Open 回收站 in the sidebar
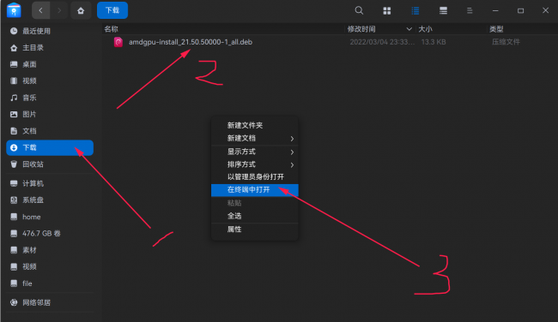 click(50, 164)
